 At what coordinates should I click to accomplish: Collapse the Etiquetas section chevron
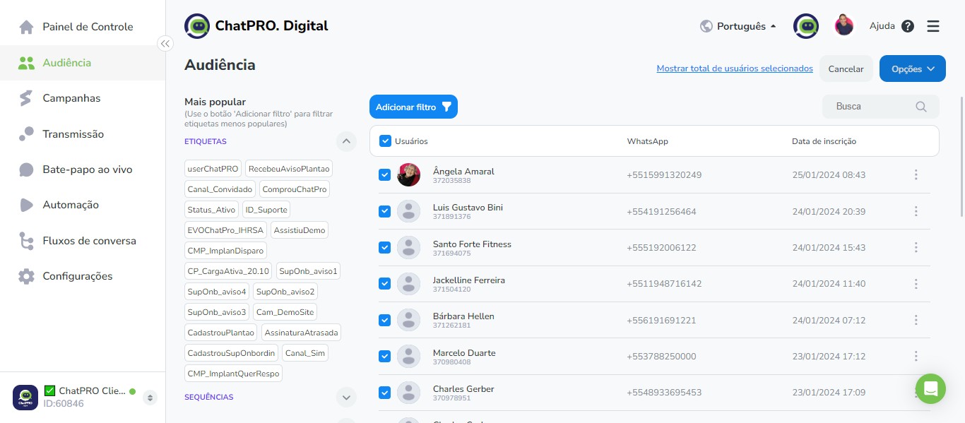[x=346, y=141]
